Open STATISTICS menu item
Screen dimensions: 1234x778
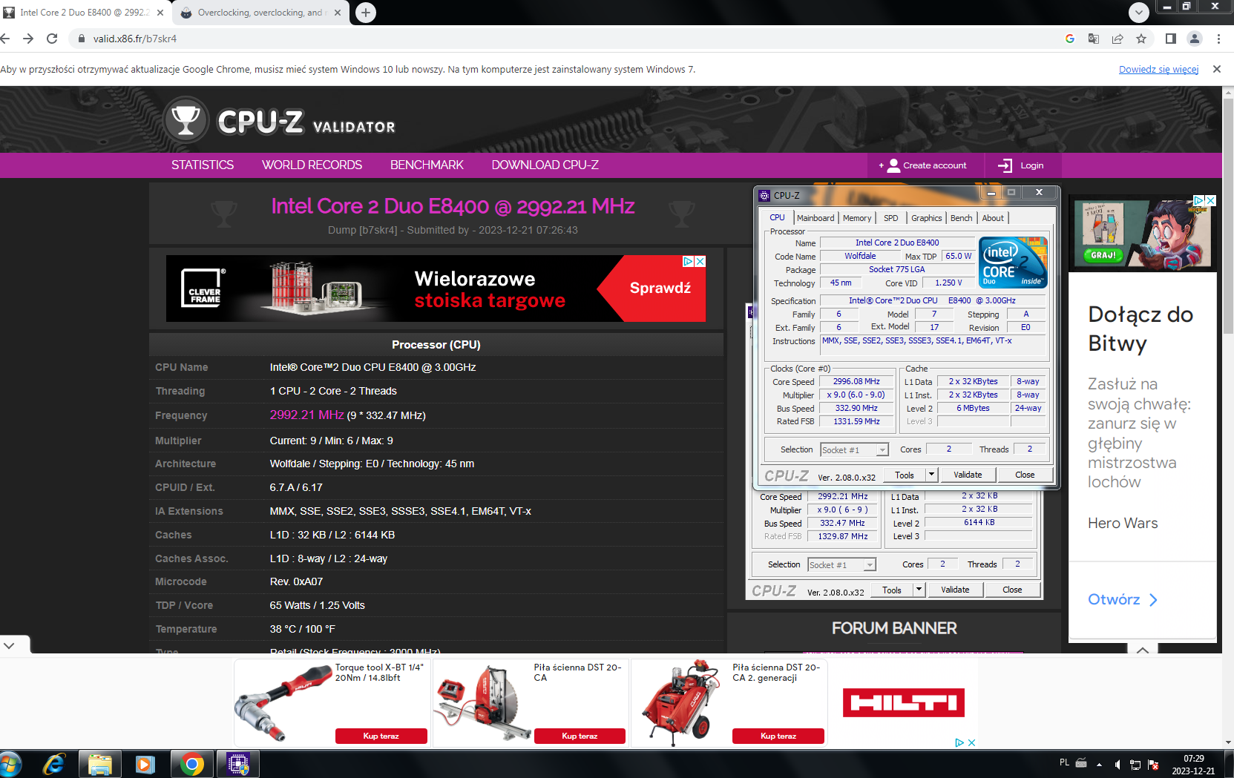(203, 165)
